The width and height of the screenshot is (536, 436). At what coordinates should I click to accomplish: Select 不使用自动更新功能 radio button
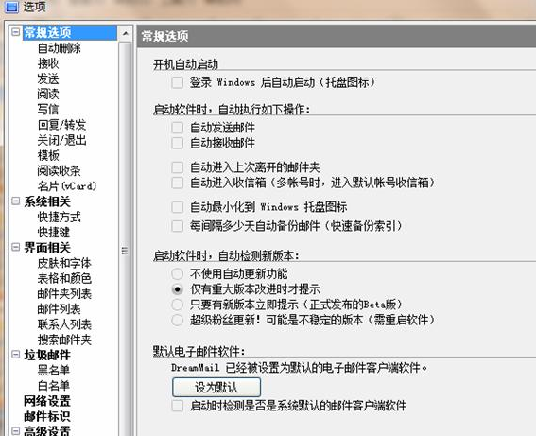(177, 274)
